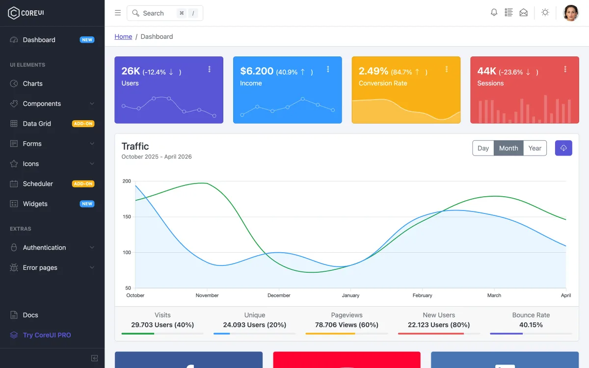Expand the Error pages submenu chevron
The width and height of the screenshot is (589, 368).
point(92,267)
